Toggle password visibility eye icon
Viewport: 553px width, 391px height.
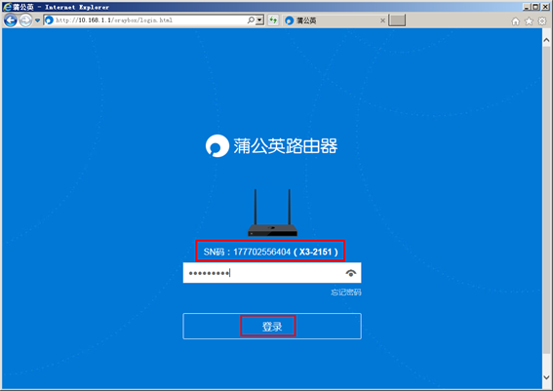350,273
